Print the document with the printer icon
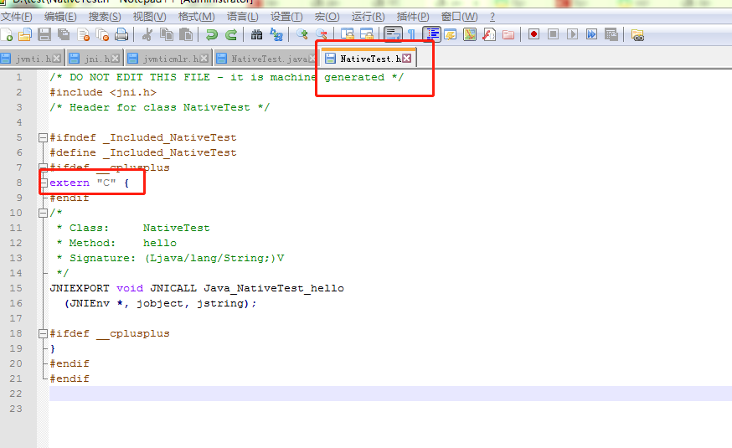Viewport: 732px width, 448px height. 121,34
